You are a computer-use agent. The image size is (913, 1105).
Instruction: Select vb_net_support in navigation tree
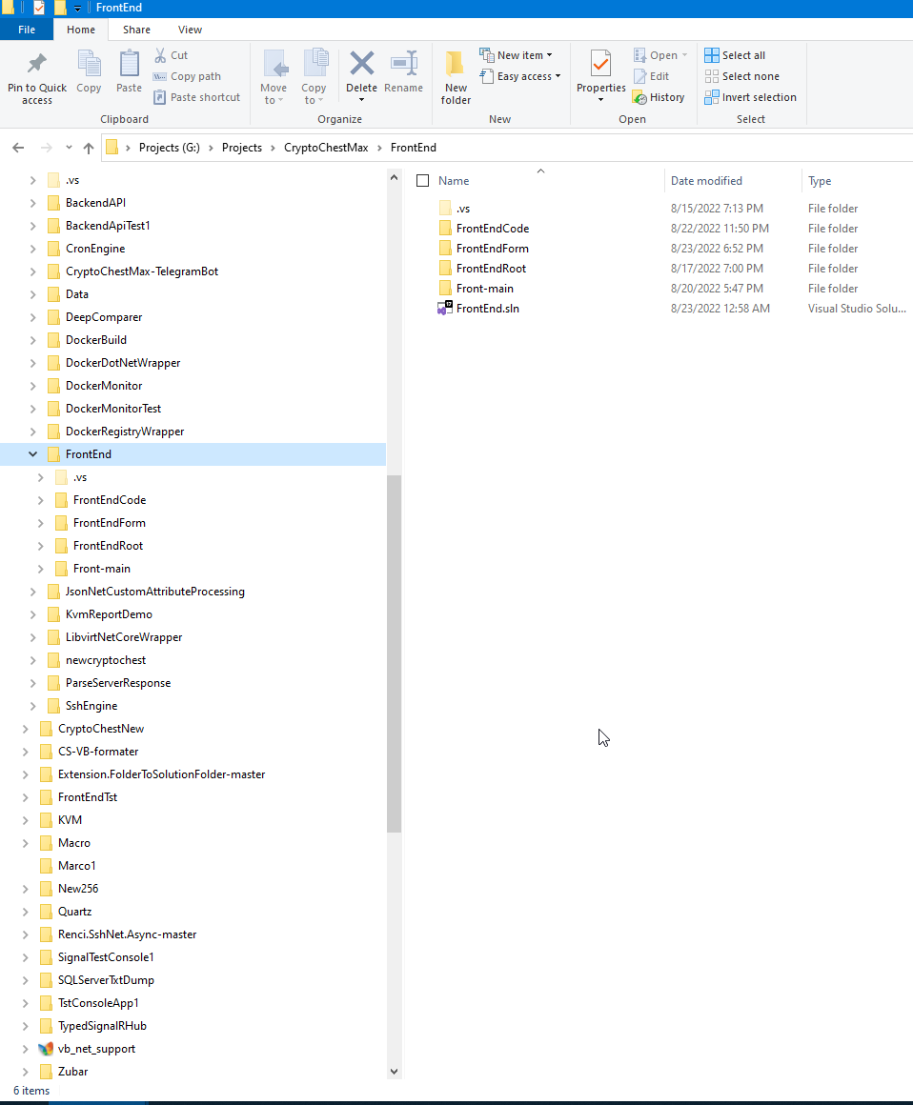[x=96, y=1049]
